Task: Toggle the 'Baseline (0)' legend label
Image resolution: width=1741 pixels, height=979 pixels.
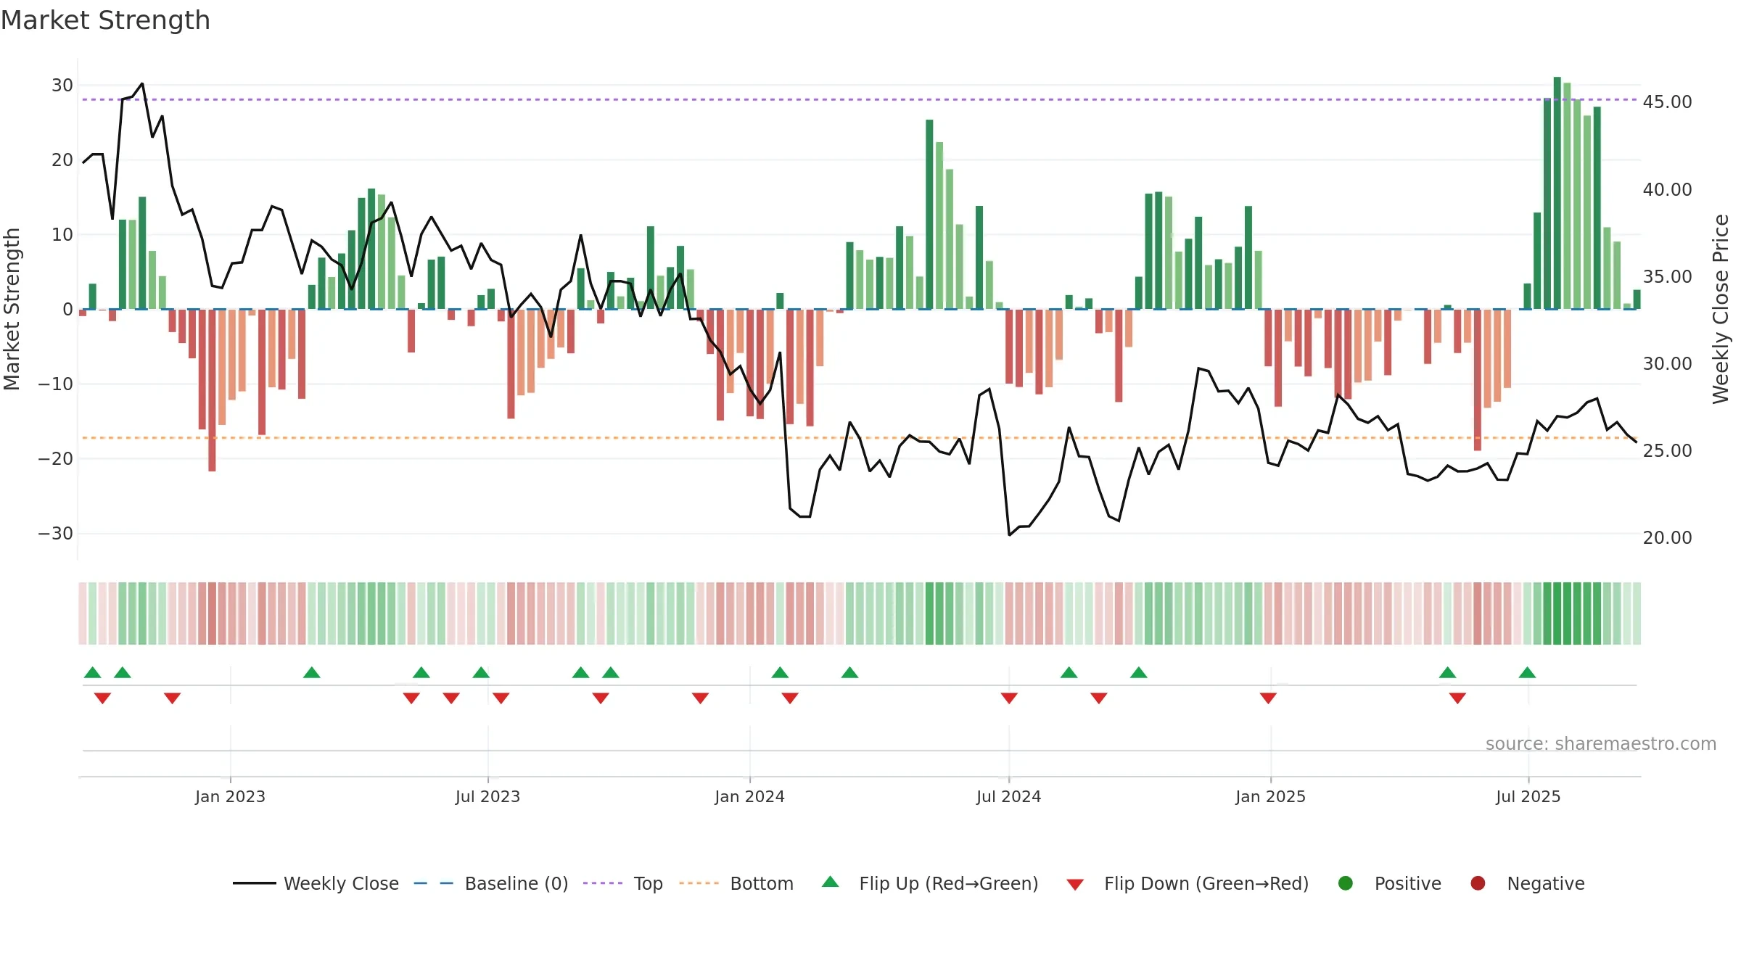Action: click(x=516, y=883)
